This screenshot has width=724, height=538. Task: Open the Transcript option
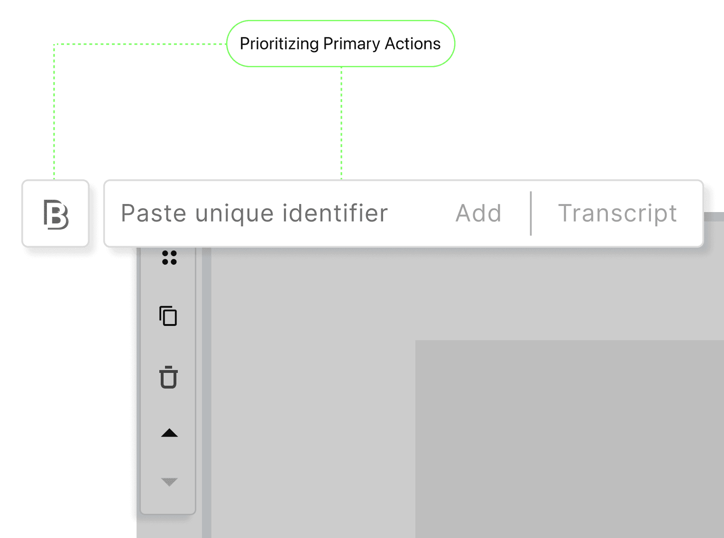(617, 213)
